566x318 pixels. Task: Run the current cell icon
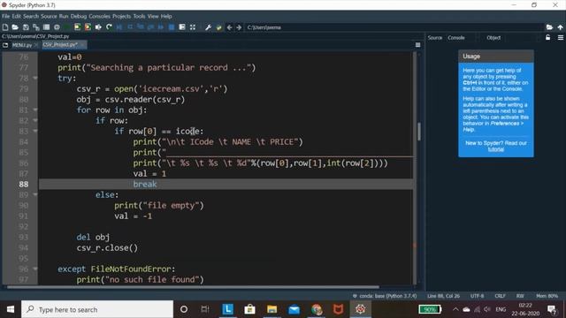click(77, 27)
